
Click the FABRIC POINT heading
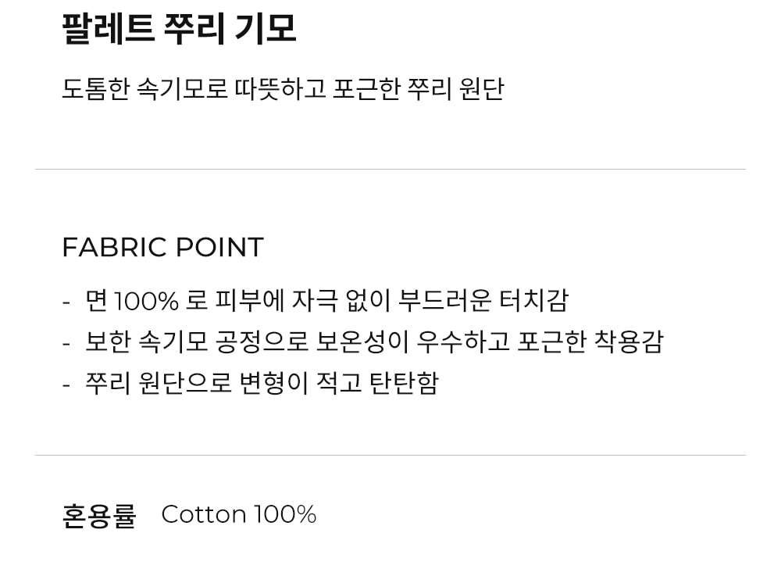(x=162, y=248)
